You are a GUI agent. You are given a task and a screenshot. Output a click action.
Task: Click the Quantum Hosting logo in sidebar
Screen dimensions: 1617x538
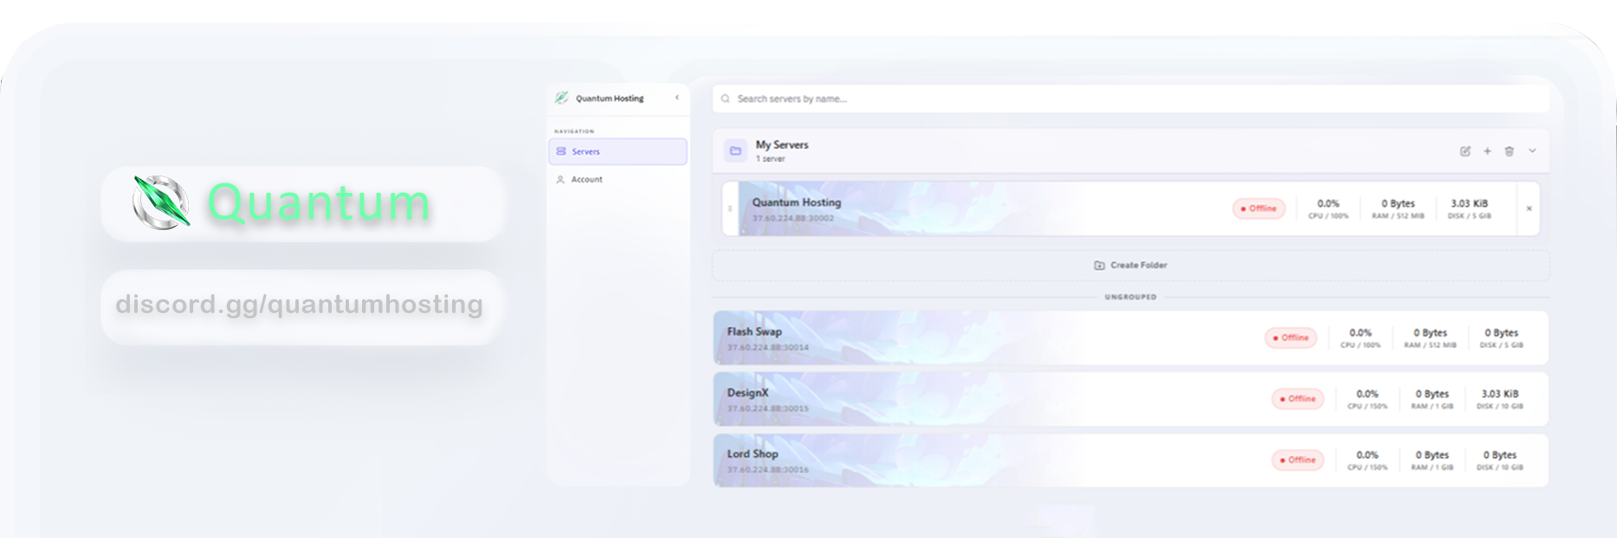point(562,98)
